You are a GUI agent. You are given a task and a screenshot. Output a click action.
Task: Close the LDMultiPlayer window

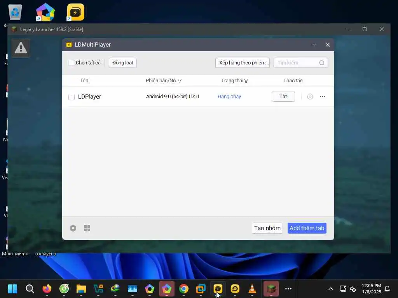coord(328,45)
